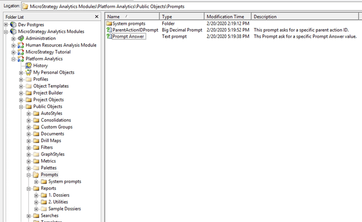
Task: Expand the 1. Dossiers folder
Action: coord(36,195)
